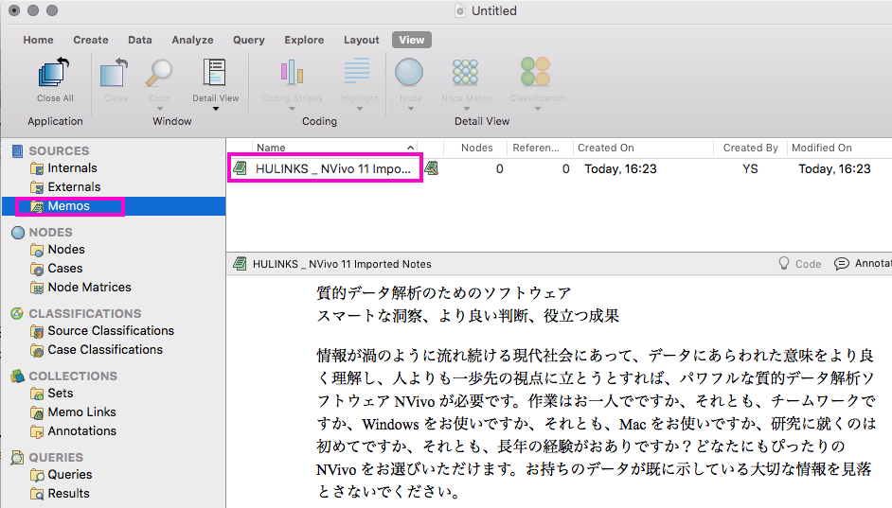Switch to the Analyze tab
Screen dimensions: 892x508
coord(192,40)
